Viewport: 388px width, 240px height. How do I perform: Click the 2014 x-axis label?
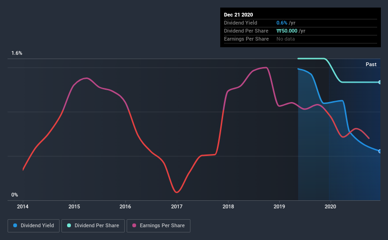23,206
